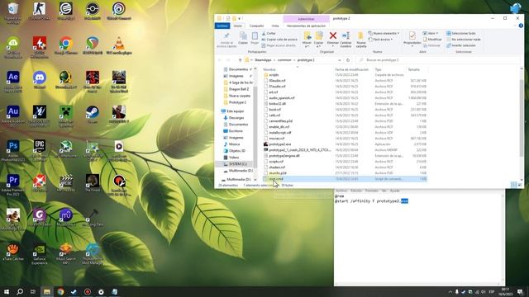Click Invertir selección in ribbon
The image size is (529, 297).
[x=461, y=45]
